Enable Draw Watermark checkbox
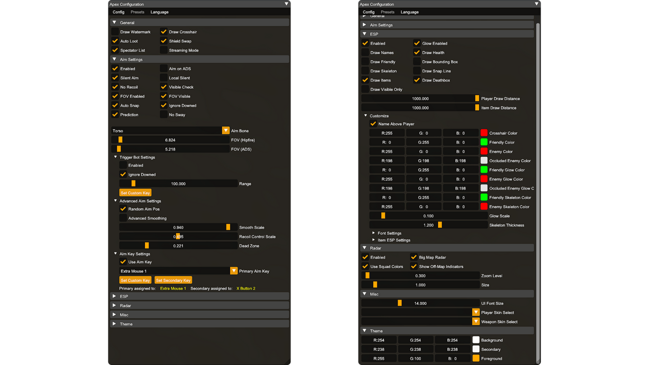 [x=115, y=32]
